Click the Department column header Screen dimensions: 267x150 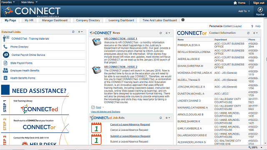pos(221,40)
